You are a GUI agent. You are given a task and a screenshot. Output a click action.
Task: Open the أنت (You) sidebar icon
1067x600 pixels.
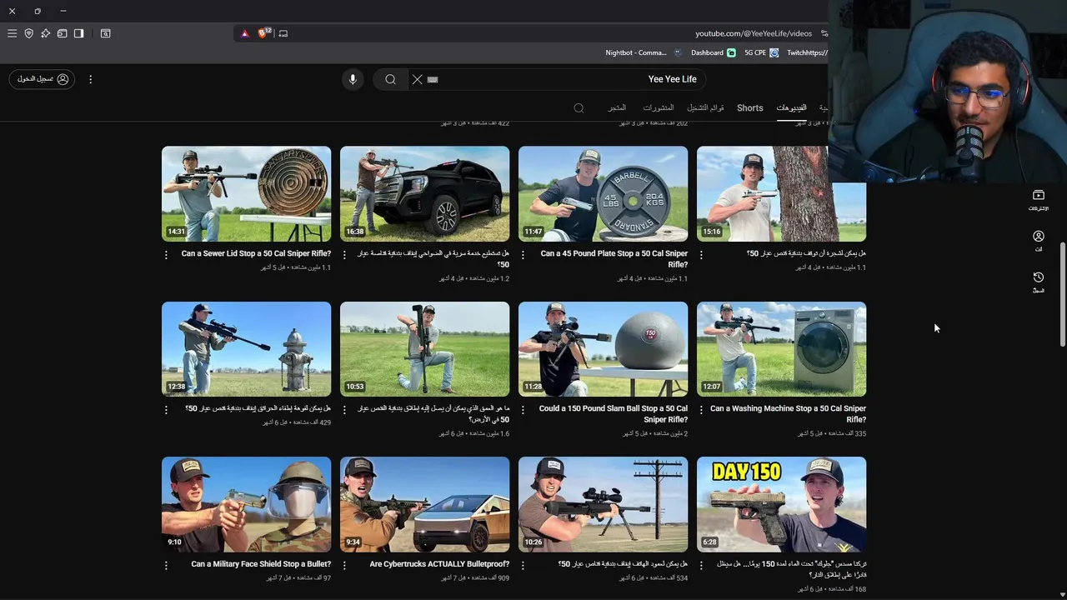coord(1039,241)
